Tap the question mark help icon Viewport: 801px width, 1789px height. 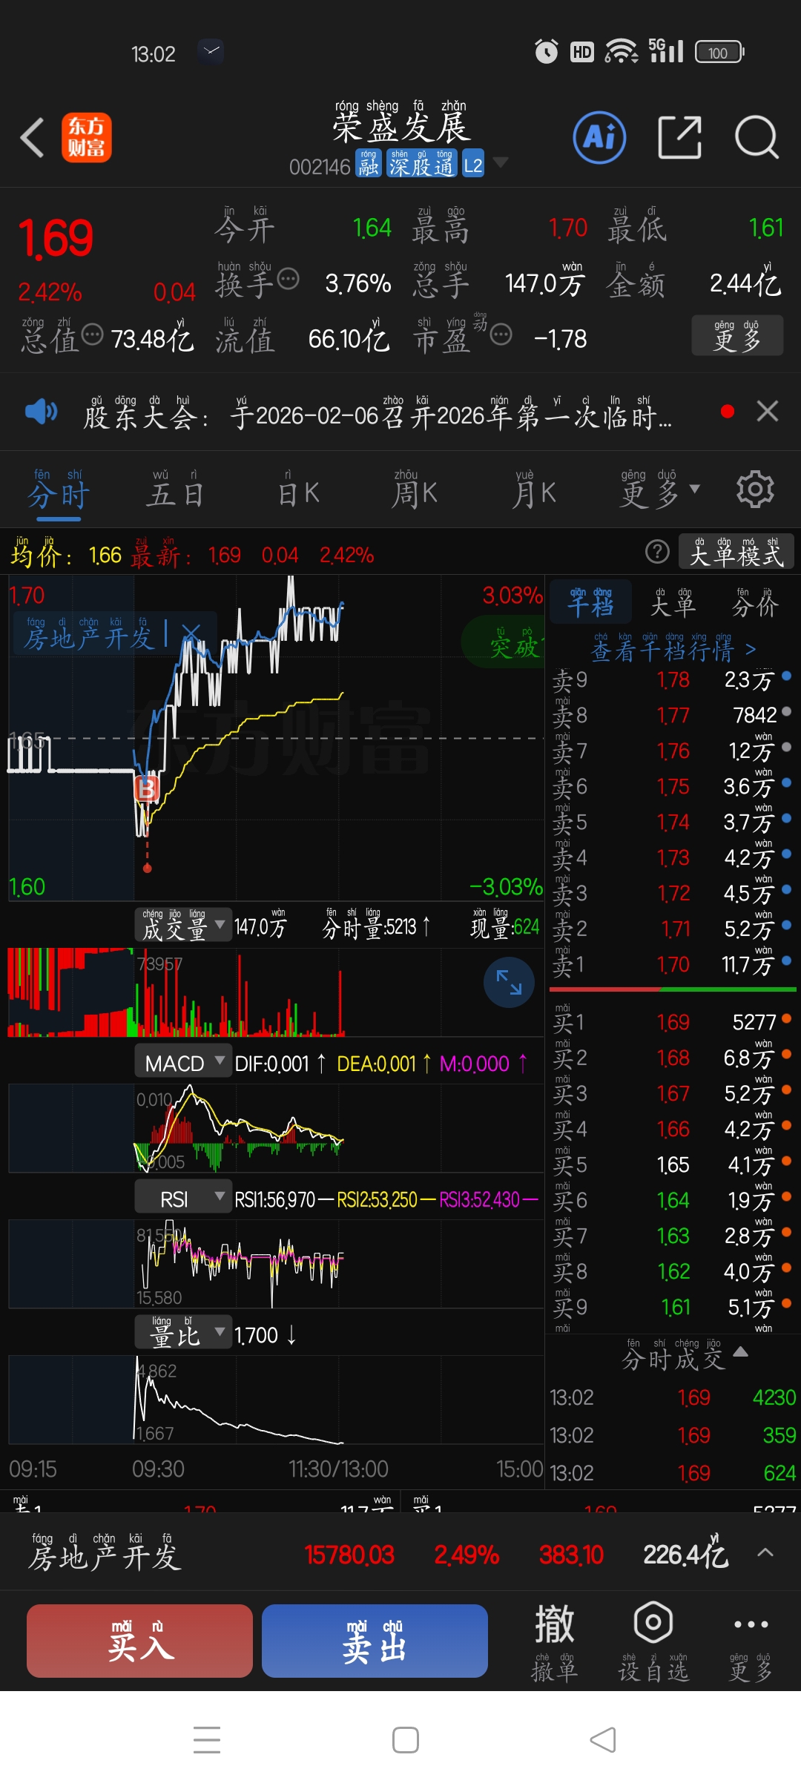click(657, 552)
